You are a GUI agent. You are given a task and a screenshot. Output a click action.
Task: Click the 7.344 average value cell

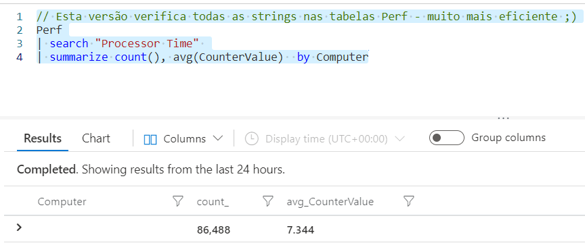(301, 230)
